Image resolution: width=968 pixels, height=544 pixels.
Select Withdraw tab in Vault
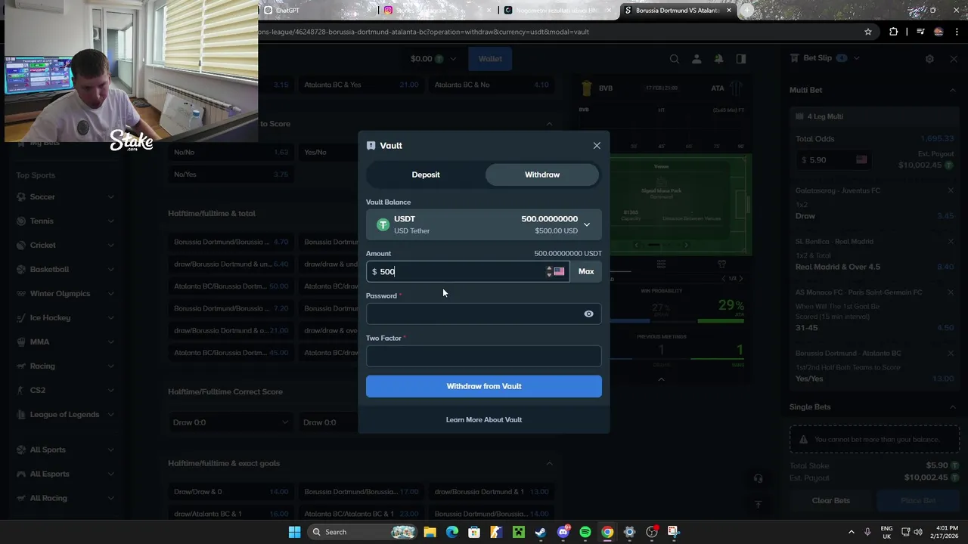(x=542, y=175)
